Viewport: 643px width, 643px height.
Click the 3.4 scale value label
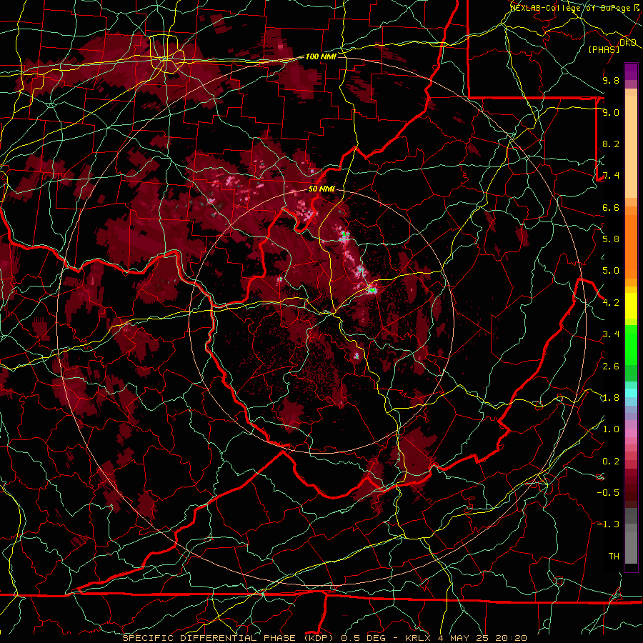pos(611,334)
